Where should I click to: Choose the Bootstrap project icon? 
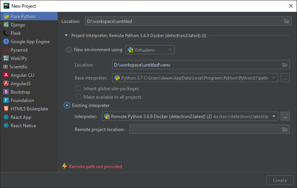(x=6, y=92)
